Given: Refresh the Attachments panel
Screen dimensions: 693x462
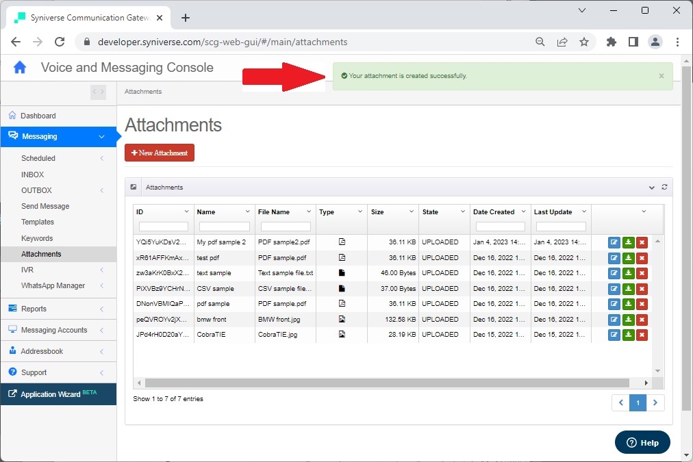Looking at the screenshot, I should 664,187.
